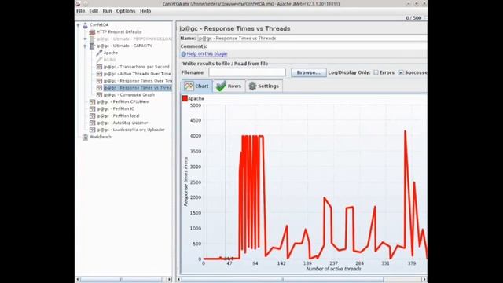
Task: Click the tree panel horizontal scrollbar left arrow
Action: click(x=78, y=280)
